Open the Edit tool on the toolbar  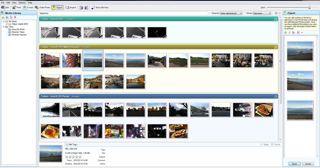5,7
